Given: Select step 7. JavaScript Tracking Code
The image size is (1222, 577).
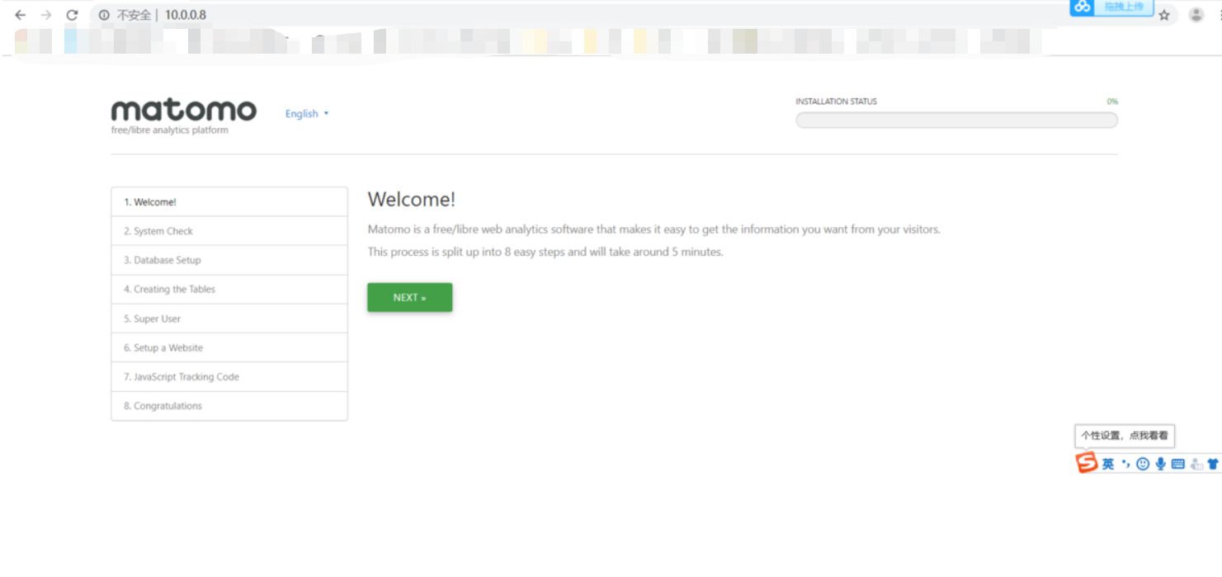Looking at the screenshot, I should (229, 376).
